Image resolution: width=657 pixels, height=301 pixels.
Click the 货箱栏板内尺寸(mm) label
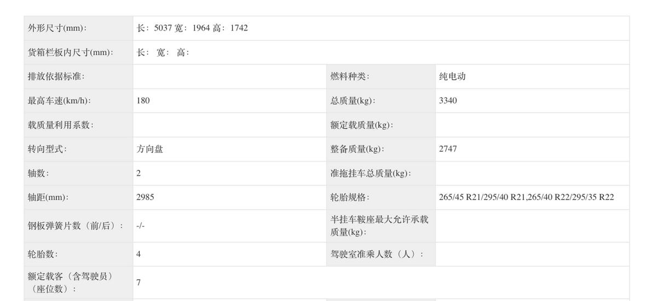(x=71, y=52)
